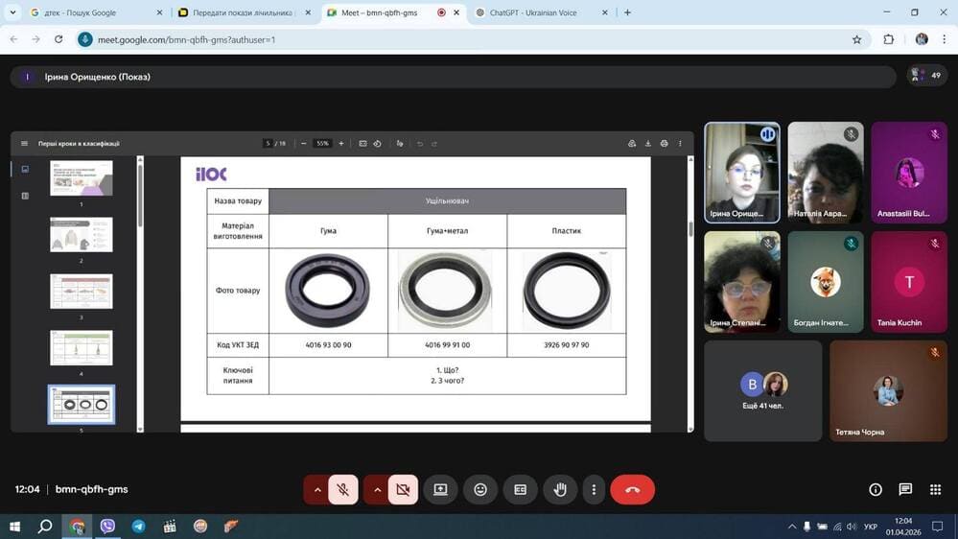Viewport: 958px width, 539px height.
Task: Open the emoji reactions icon
Action: point(480,489)
